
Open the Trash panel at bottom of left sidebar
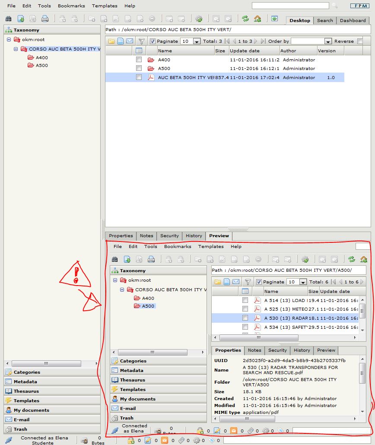point(20,429)
